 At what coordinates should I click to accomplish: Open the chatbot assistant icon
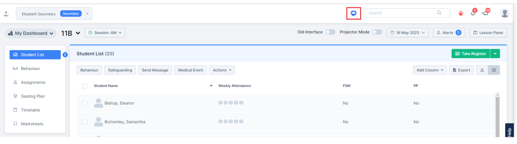pyautogui.click(x=353, y=13)
